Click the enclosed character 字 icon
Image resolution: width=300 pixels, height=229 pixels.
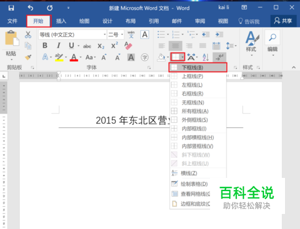[145, 58]
